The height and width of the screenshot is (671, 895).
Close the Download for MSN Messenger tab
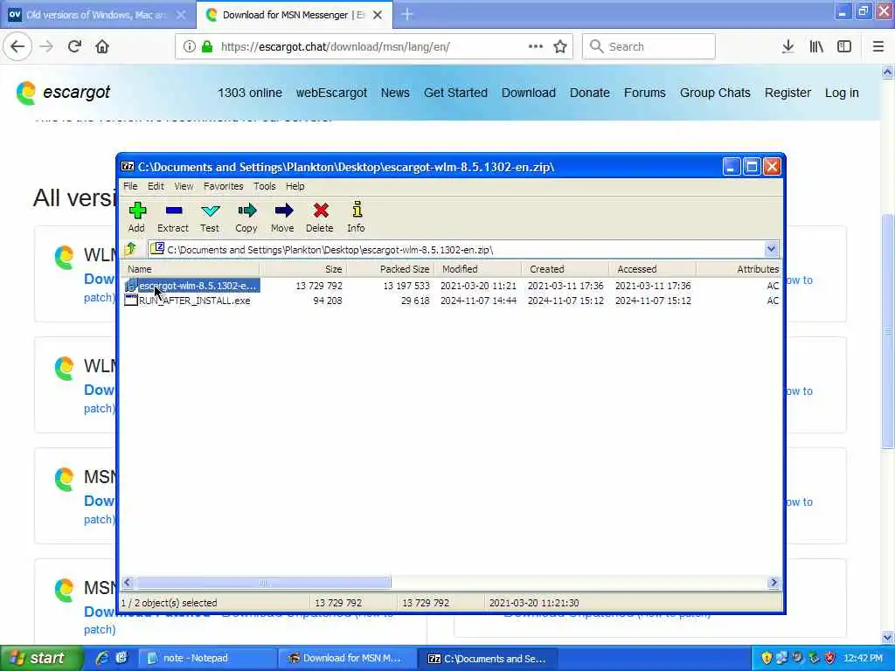click(x=378, y=15)
